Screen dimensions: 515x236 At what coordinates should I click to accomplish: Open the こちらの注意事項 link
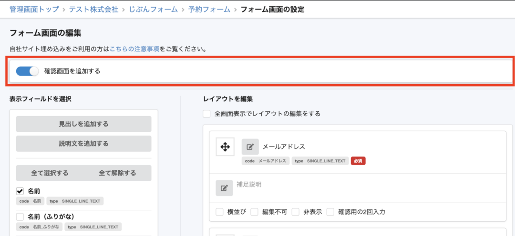(134, 49)
